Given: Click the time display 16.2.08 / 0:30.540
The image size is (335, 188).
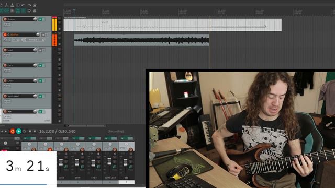Looking at the screenshot, I should [57, 131].
